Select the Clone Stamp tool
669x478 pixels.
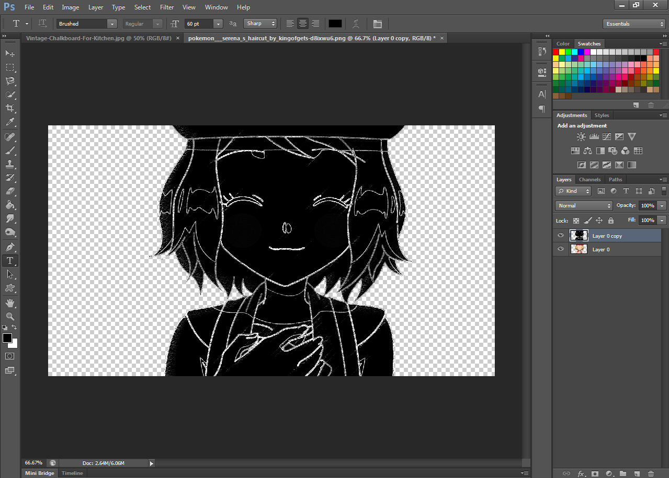pyautogui.click(x=10, y=164)
